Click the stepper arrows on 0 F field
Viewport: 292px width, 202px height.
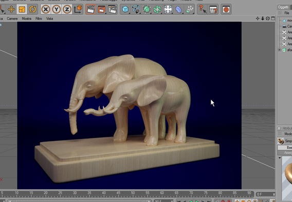[274, 194]
